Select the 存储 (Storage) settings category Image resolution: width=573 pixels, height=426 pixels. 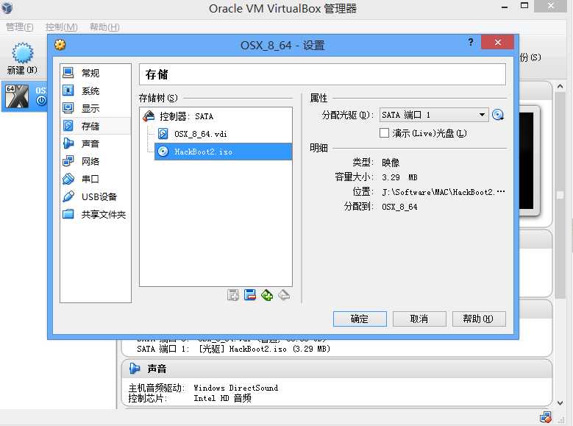(x=96, y=126)
